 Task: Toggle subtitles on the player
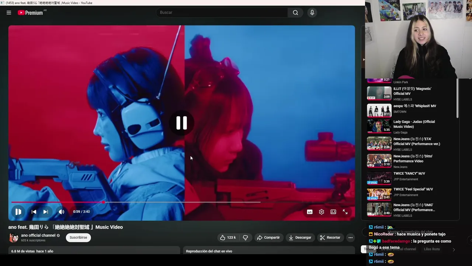click(x=310, y=212)
